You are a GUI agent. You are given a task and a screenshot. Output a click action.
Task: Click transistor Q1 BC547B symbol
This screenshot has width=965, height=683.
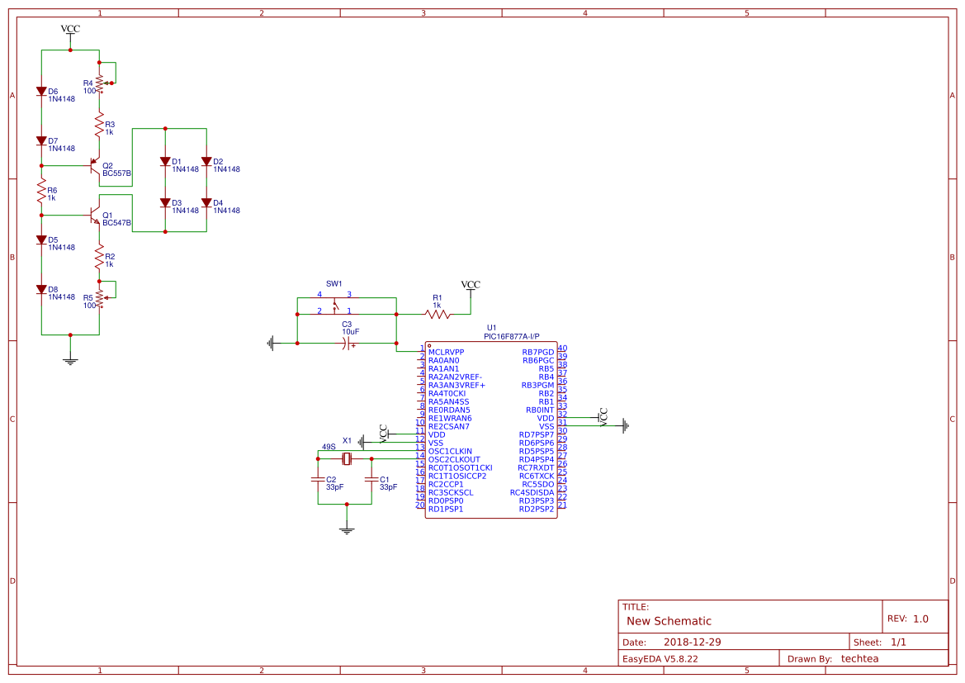coord(94,215)
